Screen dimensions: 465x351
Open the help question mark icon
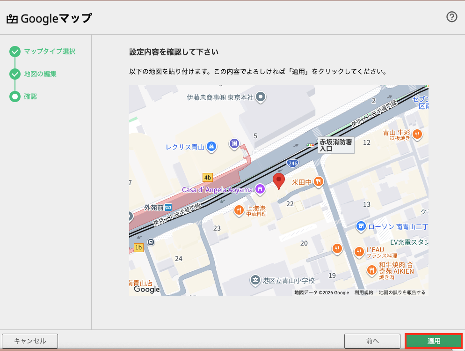[451, 17]
